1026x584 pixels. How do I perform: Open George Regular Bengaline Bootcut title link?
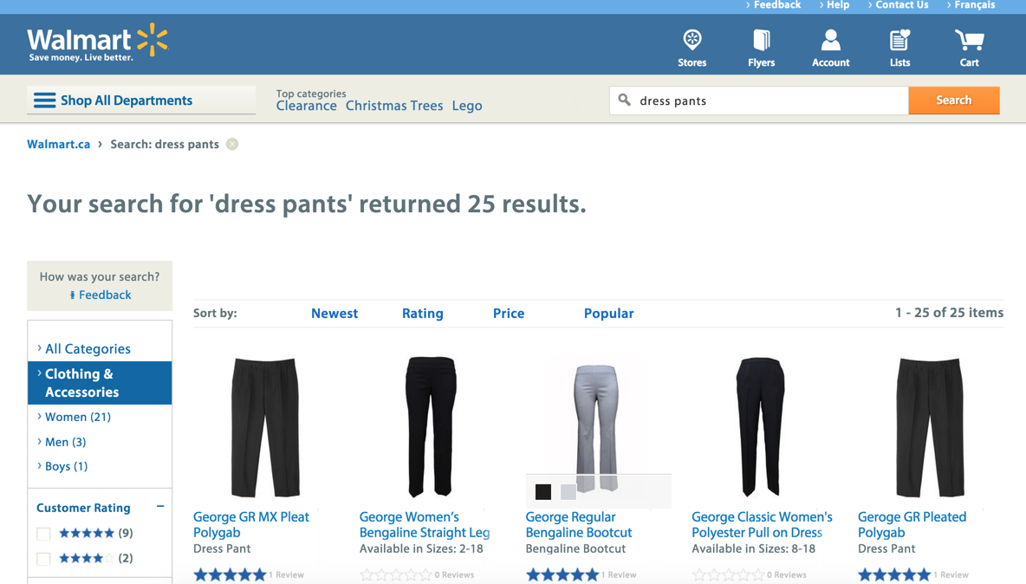pos(579,524)
